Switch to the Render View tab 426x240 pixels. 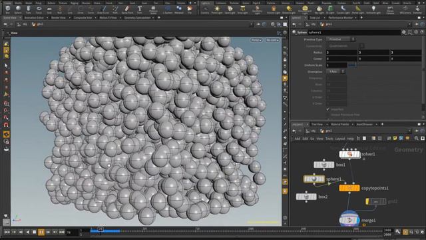point(59,18)
